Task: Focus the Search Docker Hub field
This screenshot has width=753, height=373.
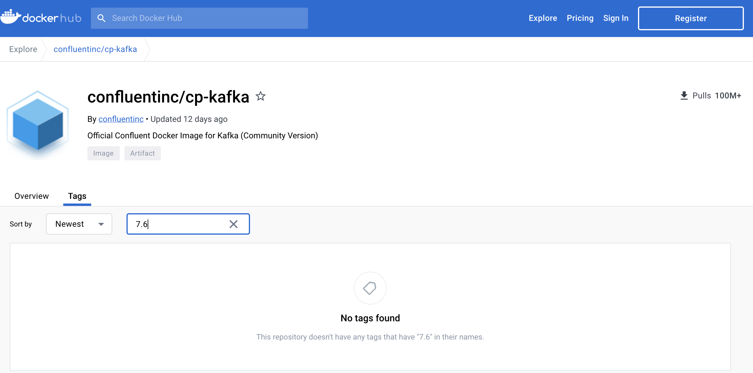Action: [206, 18]
